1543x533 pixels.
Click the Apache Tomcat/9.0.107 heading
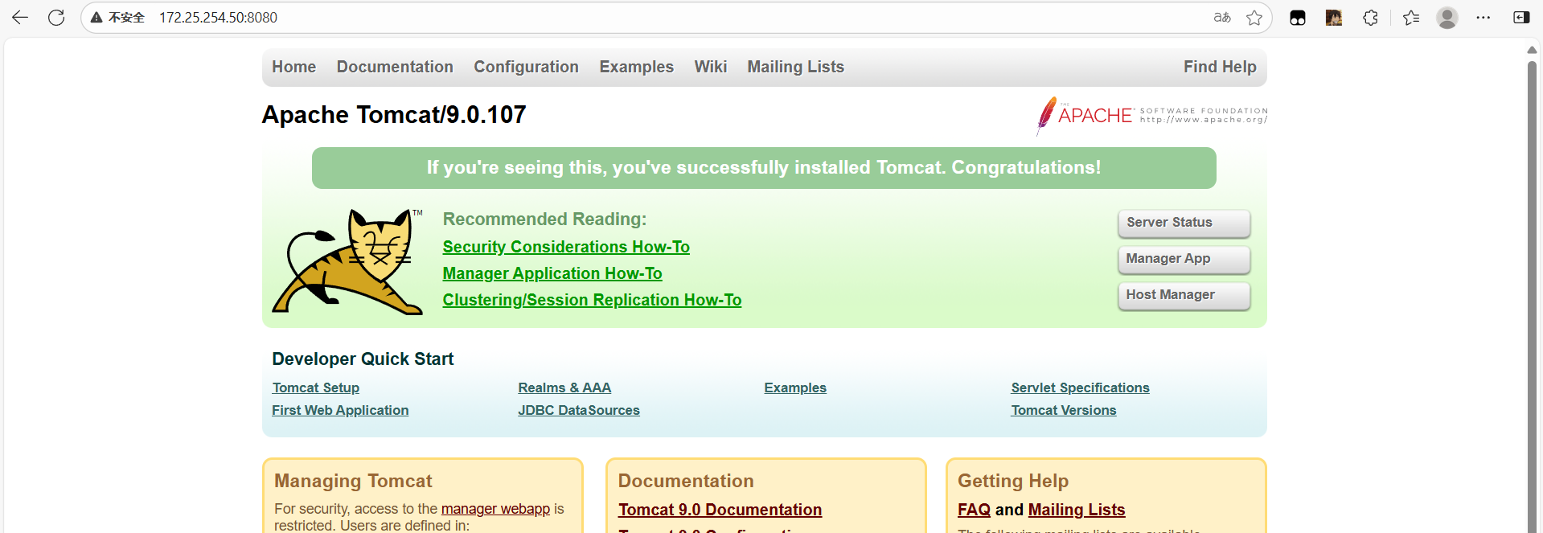point(394,115)
